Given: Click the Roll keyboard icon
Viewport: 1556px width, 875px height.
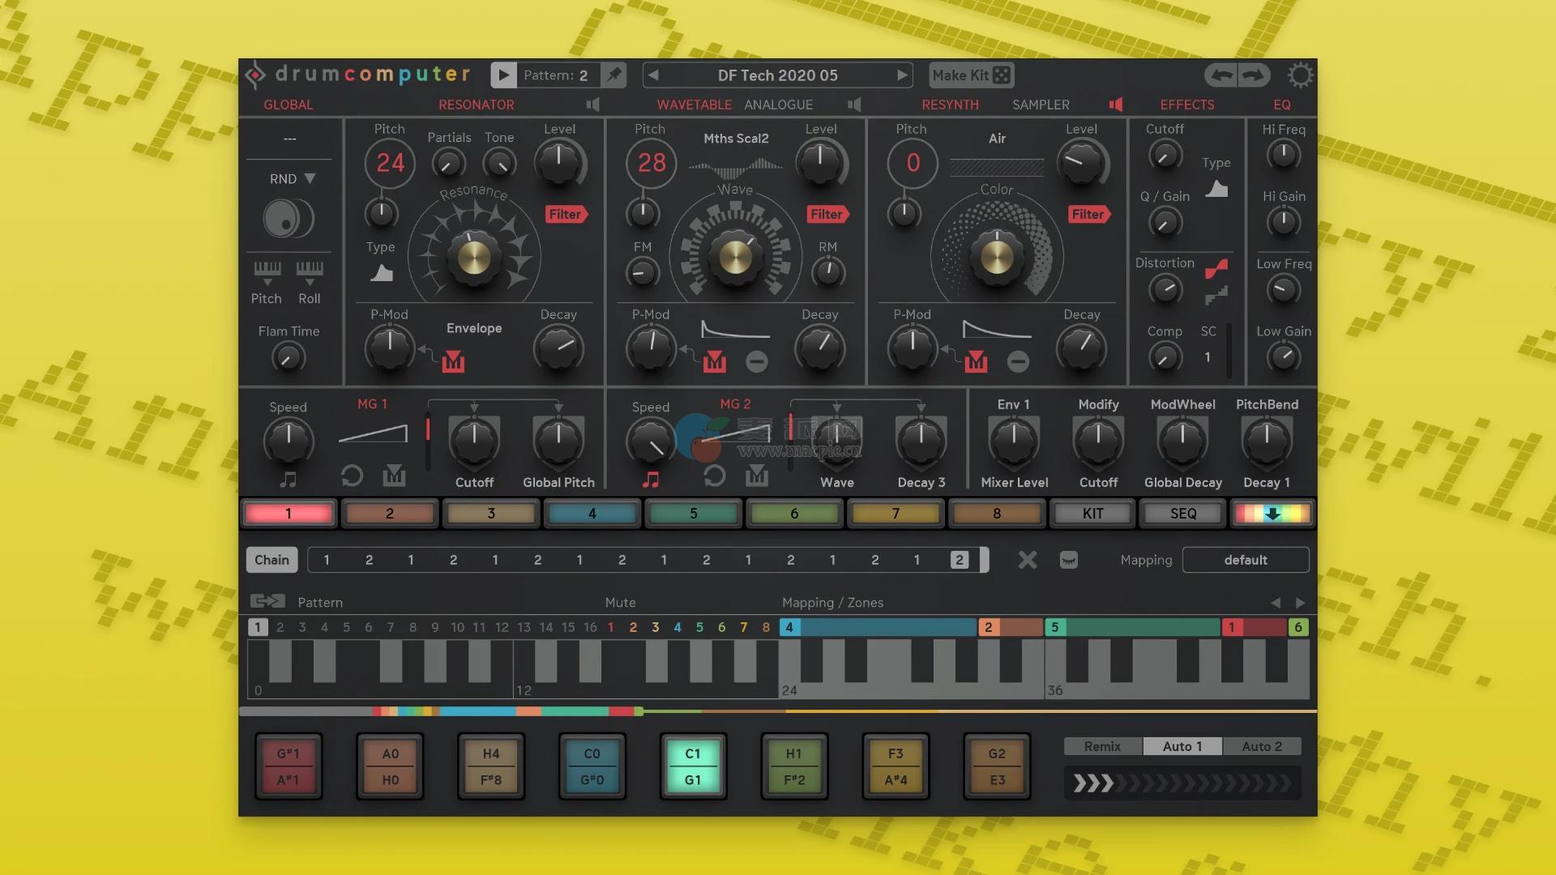Looking at the screenshot, I should coord(310,270).
